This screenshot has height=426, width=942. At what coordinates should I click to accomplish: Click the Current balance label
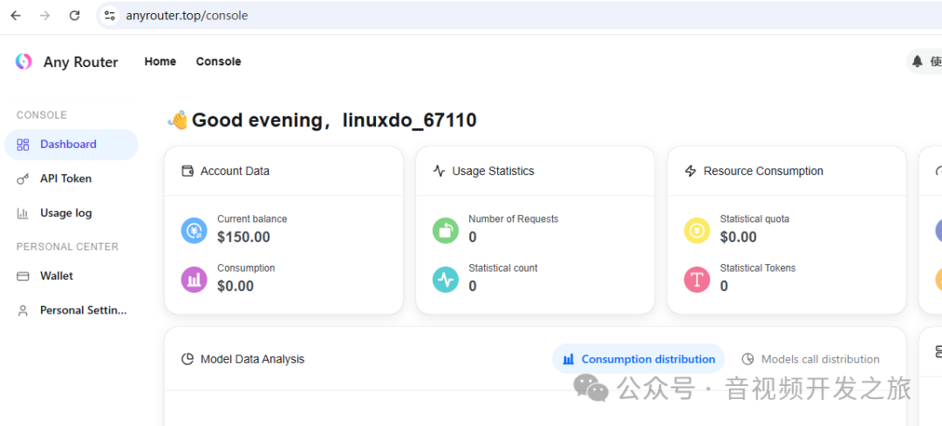point(252,219)
